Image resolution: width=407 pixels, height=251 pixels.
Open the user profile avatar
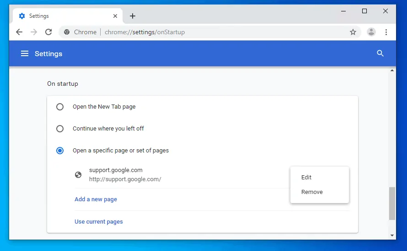371,32
